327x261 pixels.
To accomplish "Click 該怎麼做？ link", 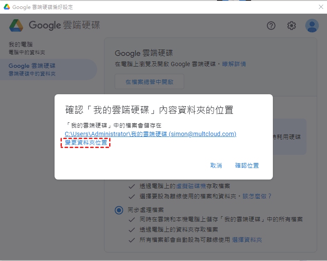I will click(257, 196).
